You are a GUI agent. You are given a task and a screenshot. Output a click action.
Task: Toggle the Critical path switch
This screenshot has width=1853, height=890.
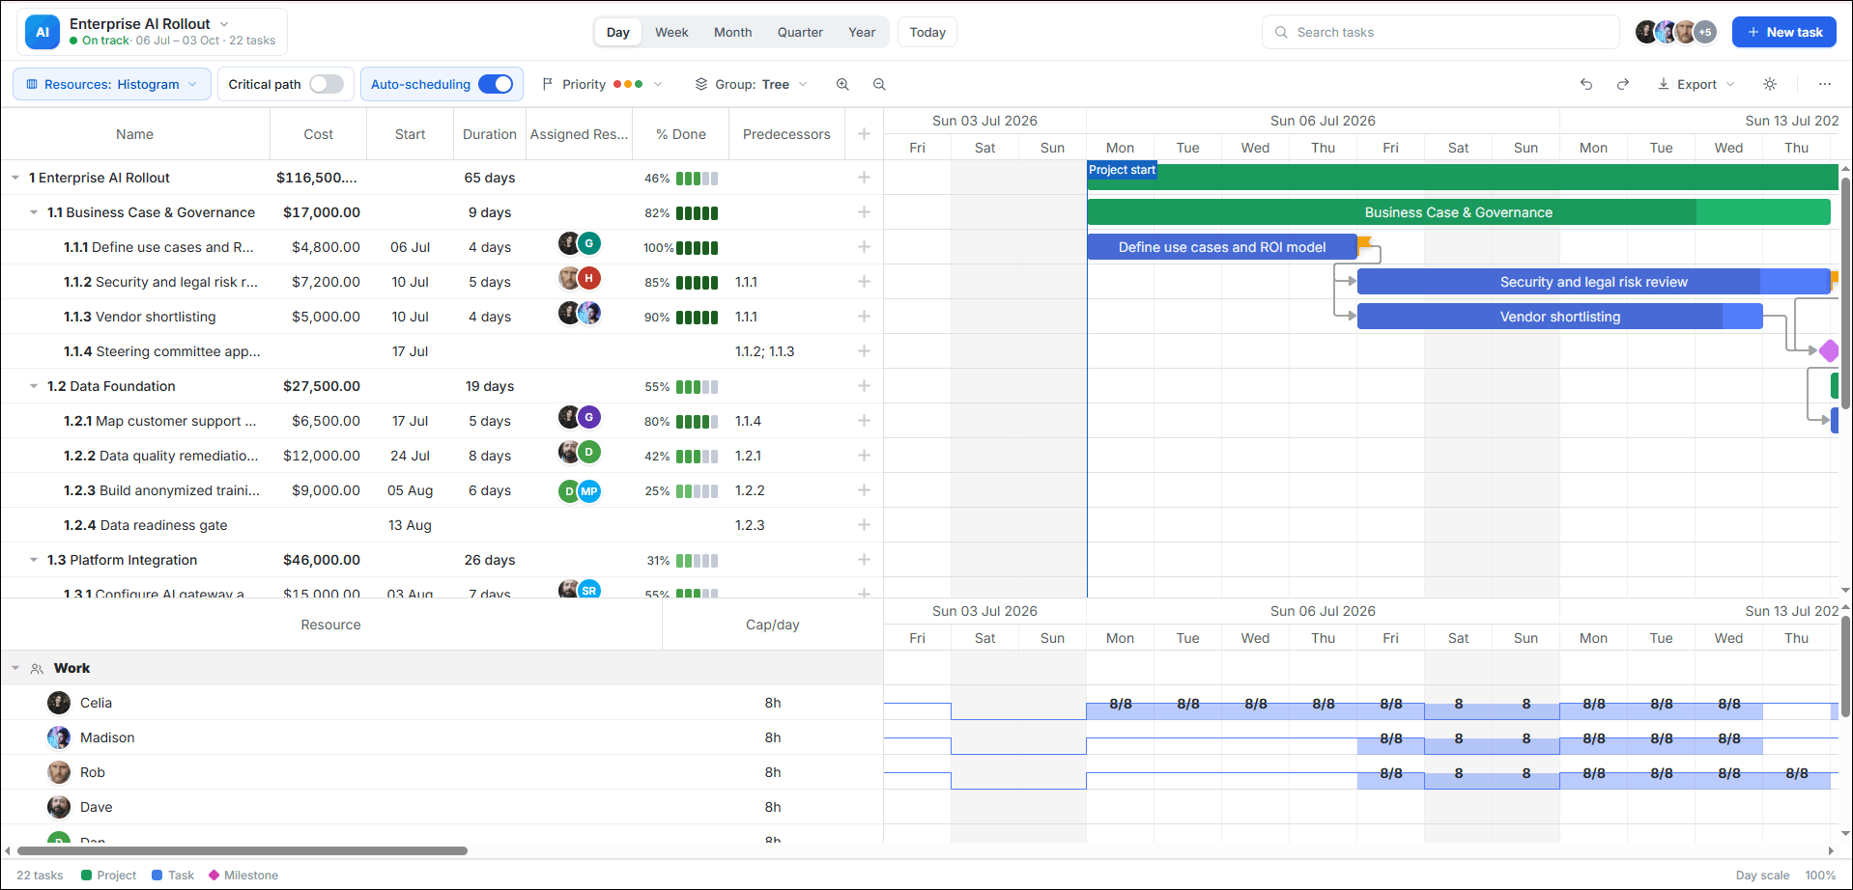point(327,84)
